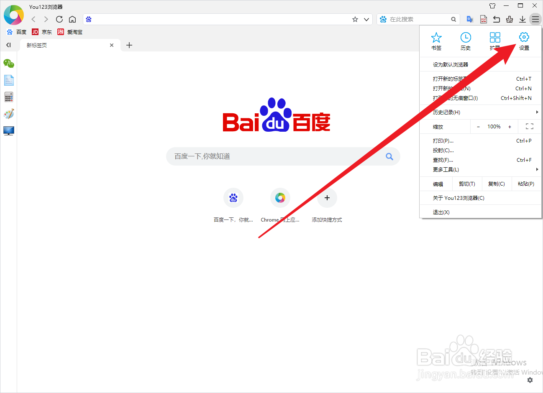This screenshot has width=543, height=393.
Task: Open the 百度 bookmark in bookmarks bar
Action: 17,32
